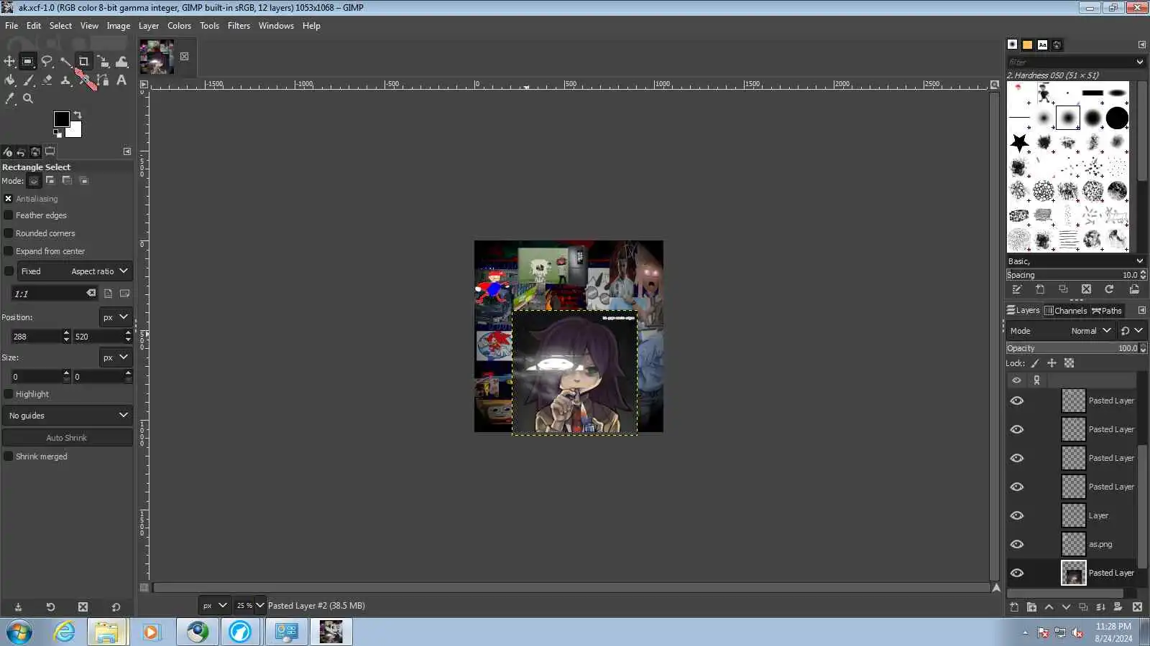The height and width of the screenshot is (646, 1150).
Task: Select the Color Picker tool
Action: 9,99
